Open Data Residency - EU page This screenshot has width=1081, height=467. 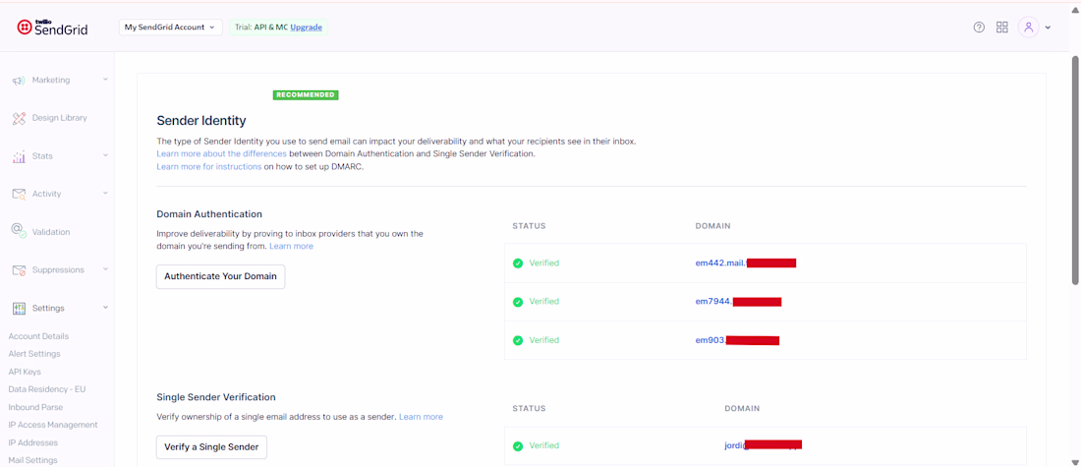tap(47, 389)
